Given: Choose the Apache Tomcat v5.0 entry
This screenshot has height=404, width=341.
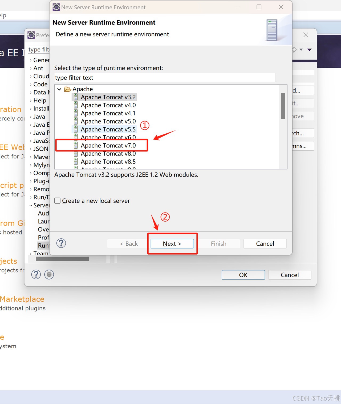Looking at the screenshot, I should point(108,121).
